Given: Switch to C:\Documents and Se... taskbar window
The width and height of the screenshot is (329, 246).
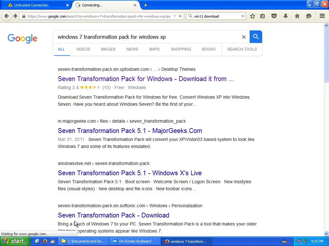Looking at the screenshot, I should pyautogui.click(x=83, y=242).
